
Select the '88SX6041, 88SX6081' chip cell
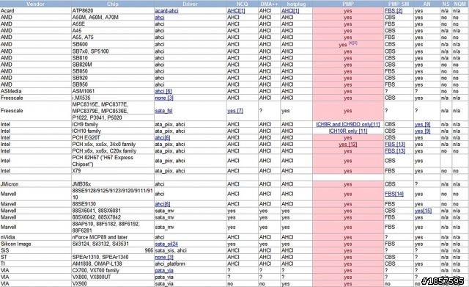pos(113,211)
